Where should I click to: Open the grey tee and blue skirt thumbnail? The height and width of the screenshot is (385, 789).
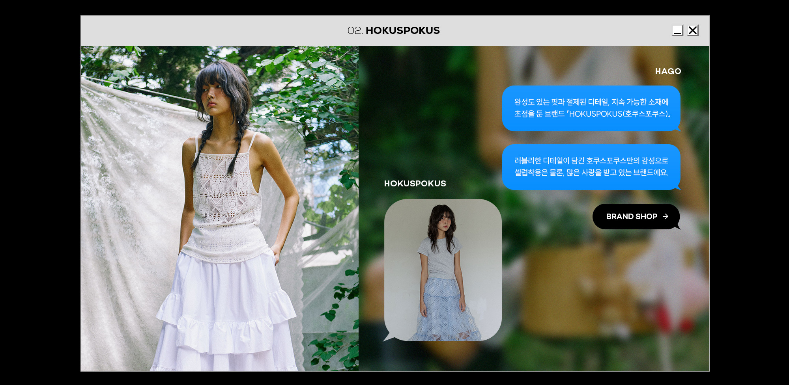point(443,270)
